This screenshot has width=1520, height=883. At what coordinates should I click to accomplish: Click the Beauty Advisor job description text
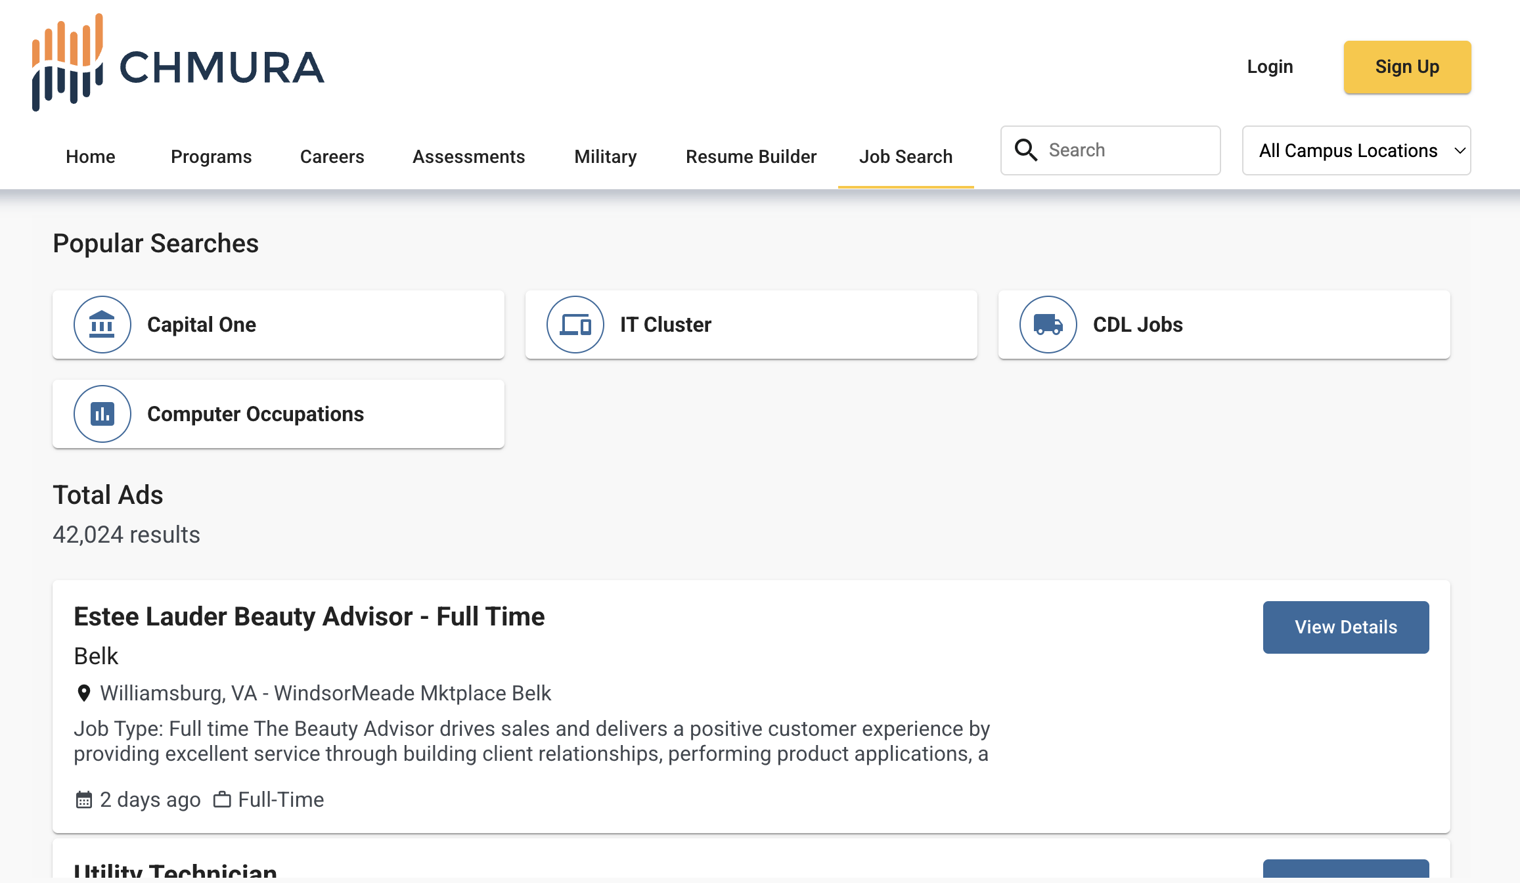[x=532, y=741]
